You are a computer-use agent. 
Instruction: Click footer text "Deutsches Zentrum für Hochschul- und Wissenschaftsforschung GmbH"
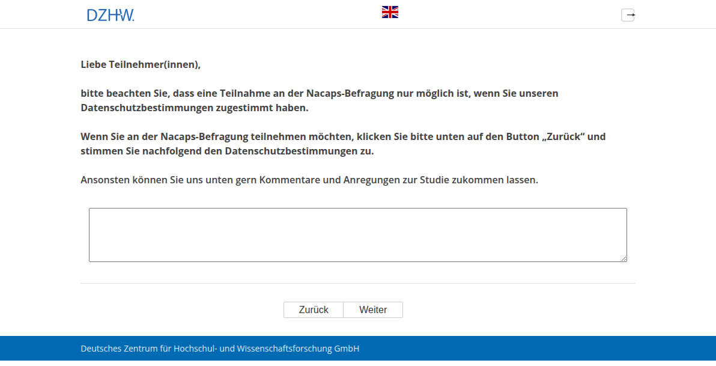(x=220, y=349)
